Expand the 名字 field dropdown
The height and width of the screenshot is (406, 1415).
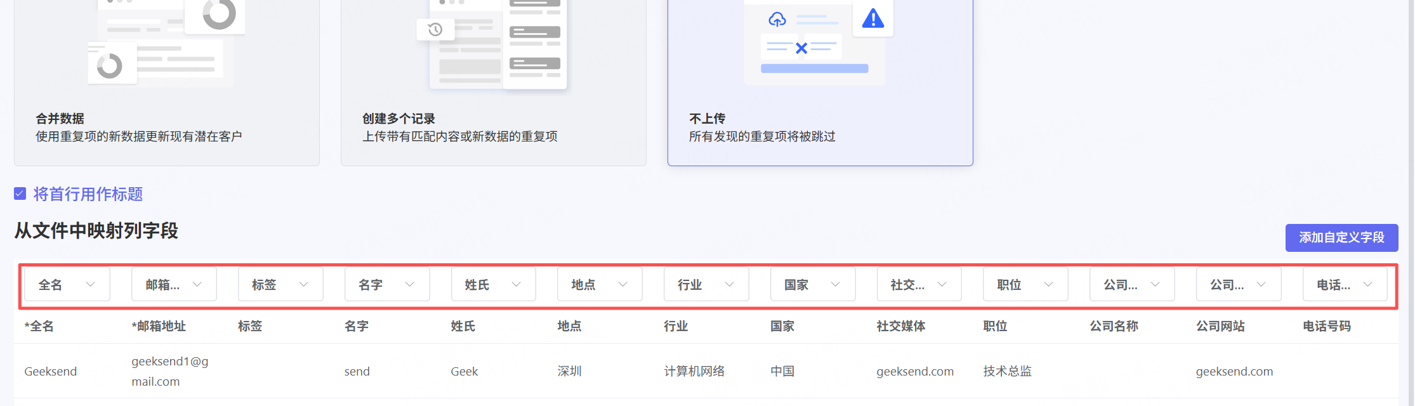coord(387,285)
